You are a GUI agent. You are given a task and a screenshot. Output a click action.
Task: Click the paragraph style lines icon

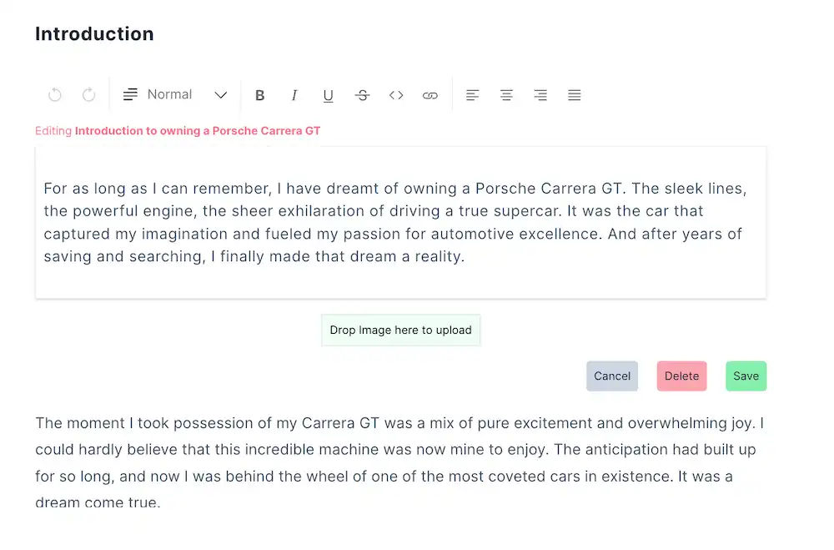[x=130, y=95]
